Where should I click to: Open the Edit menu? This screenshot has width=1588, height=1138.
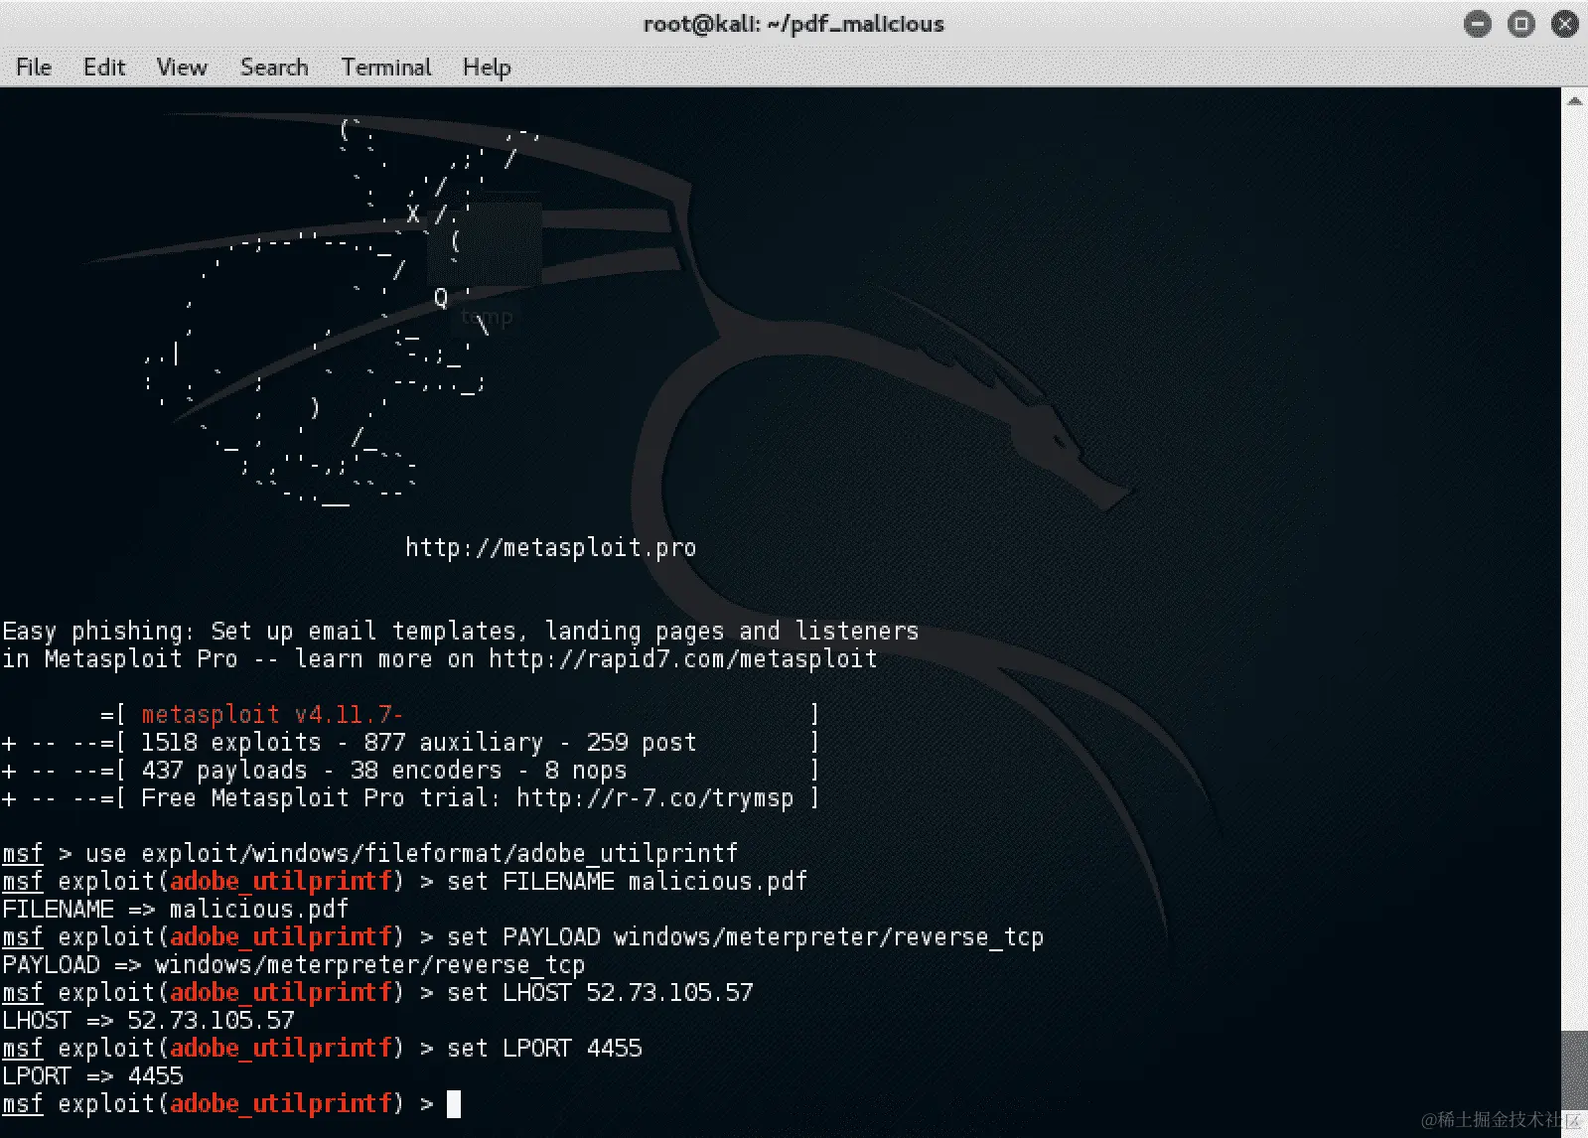(104, 67)
